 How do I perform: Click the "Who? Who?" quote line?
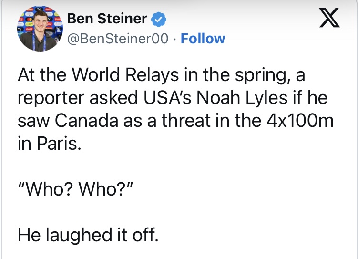(77, 186)
